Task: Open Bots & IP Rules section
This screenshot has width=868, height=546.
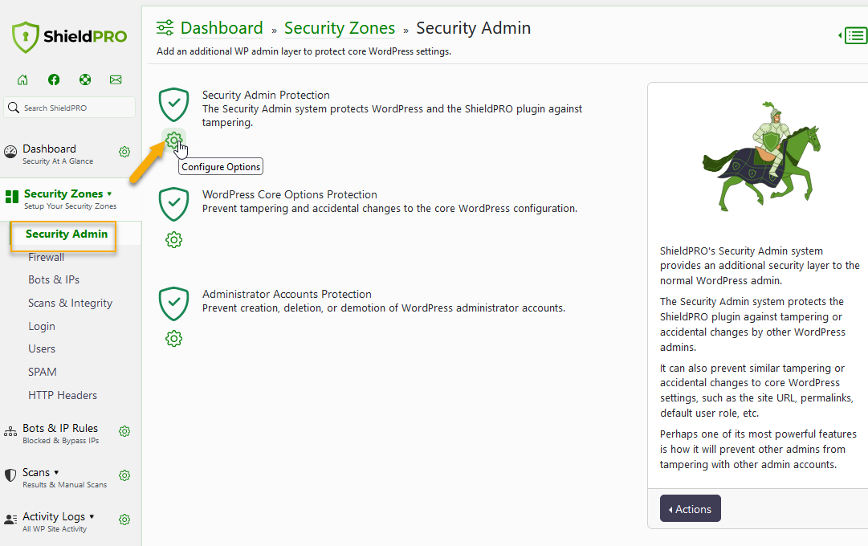Action: [x=60, y=434]
